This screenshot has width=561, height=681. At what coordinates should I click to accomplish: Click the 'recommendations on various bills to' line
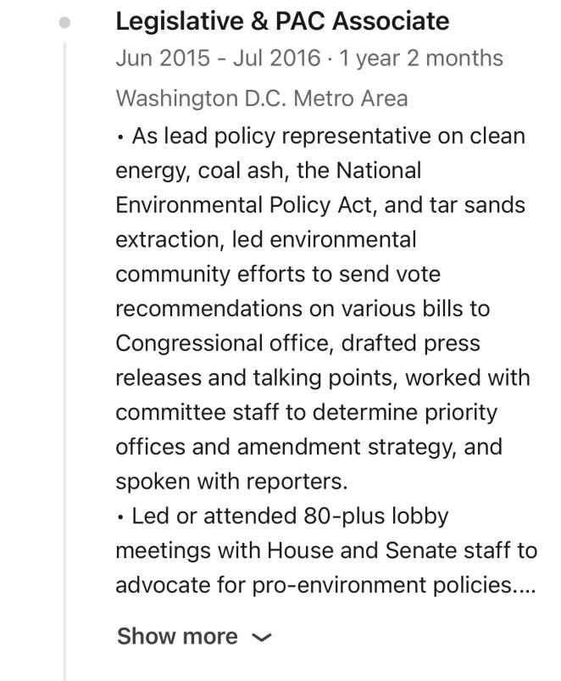(303, 309)
